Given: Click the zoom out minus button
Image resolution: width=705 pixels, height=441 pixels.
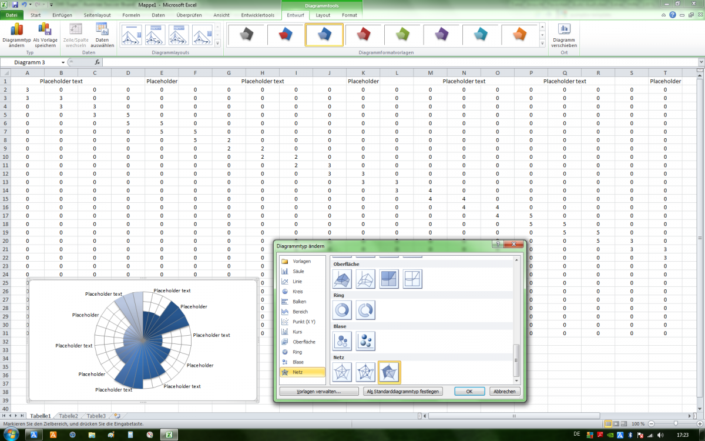Looking at the screenshot, I should point(650,423).
